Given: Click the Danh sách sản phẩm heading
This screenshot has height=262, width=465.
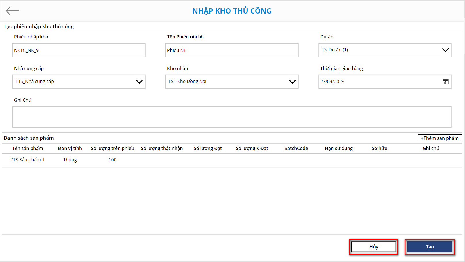Looking at the screenshot, I should 29,138.
